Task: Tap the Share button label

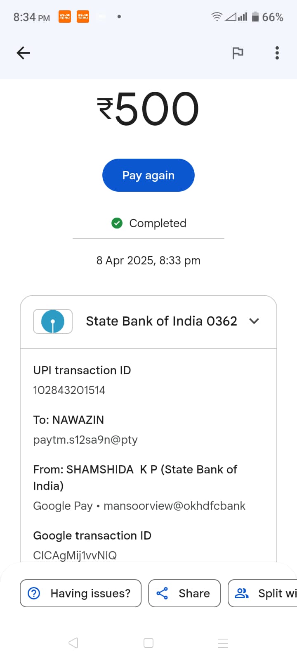Action: pyautogui.click(x=194, y=593)
